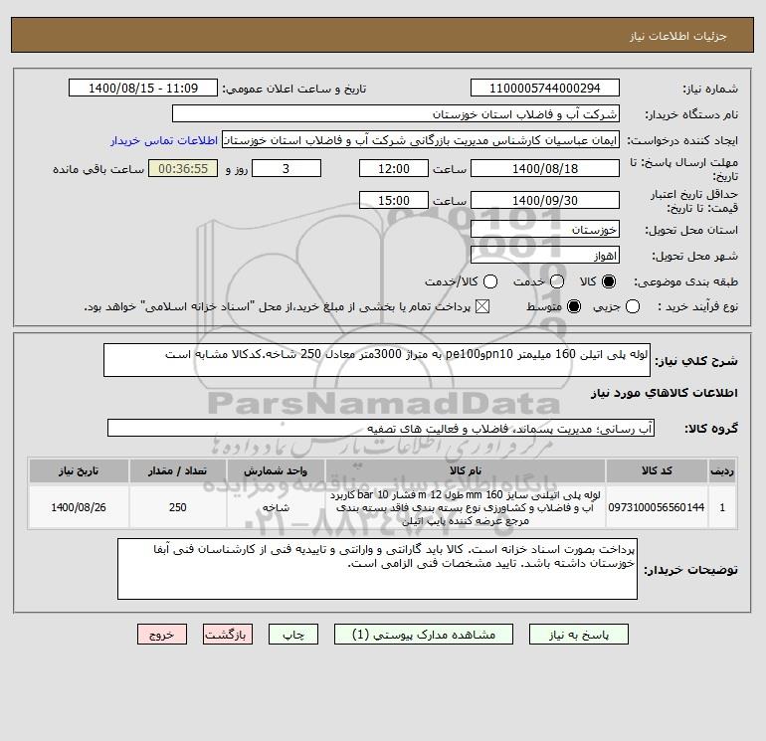This screenshot has height=741, width=766.
Task: Click the request creator field ایمان عباسیان
Action: pos(421,140)
